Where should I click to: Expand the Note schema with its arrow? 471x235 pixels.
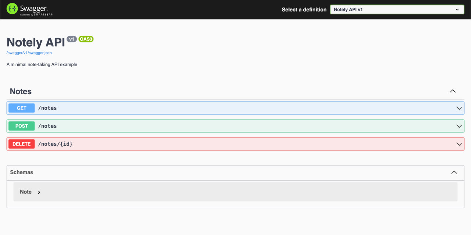click(x=39, y=192)
